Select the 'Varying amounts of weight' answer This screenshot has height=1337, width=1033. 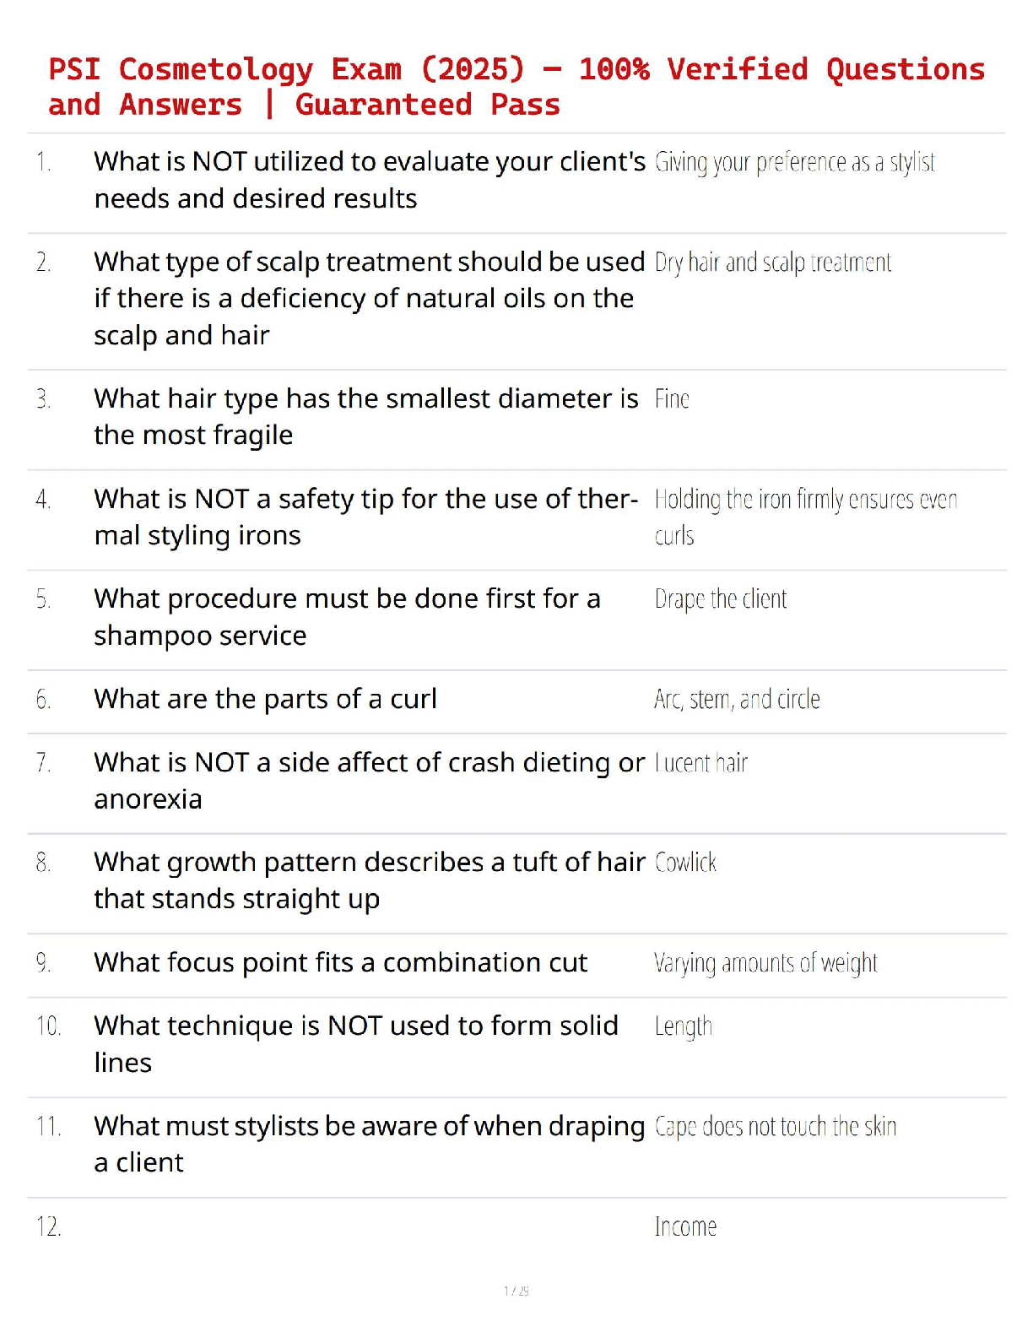click(x=765, y=963)
